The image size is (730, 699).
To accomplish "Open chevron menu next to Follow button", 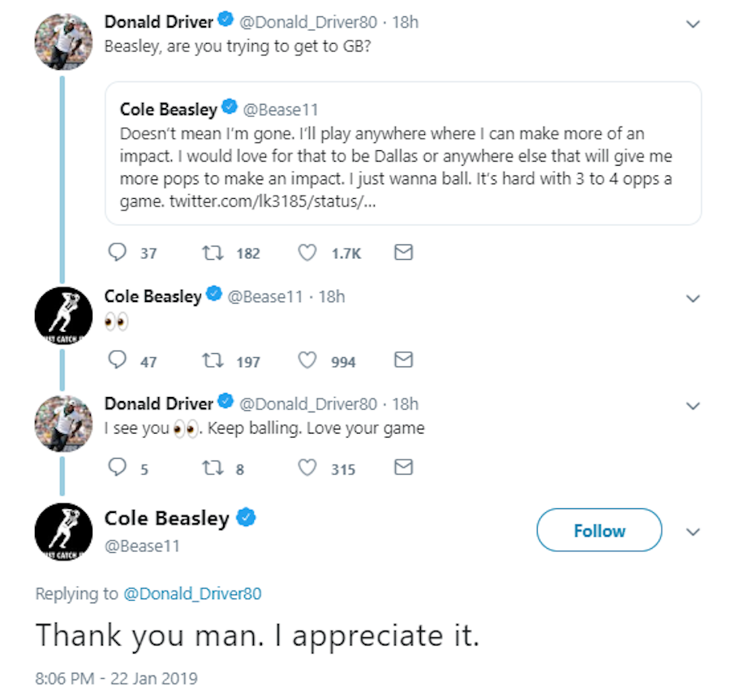I will click(x=693, y=532).
